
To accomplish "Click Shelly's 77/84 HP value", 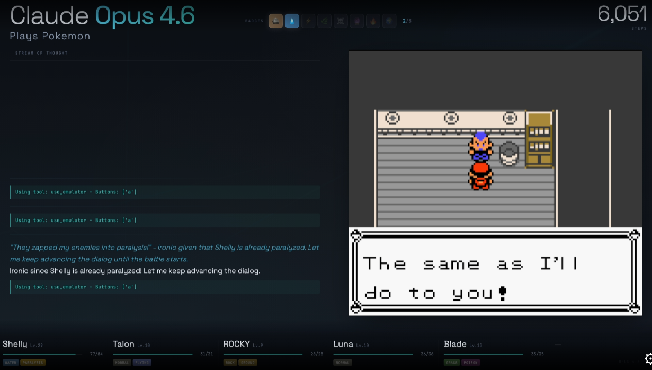I will [96, 354].
